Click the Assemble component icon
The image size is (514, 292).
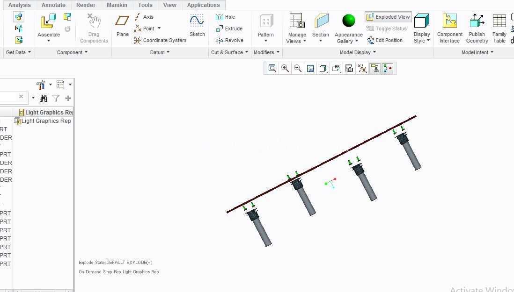[48, 21]
